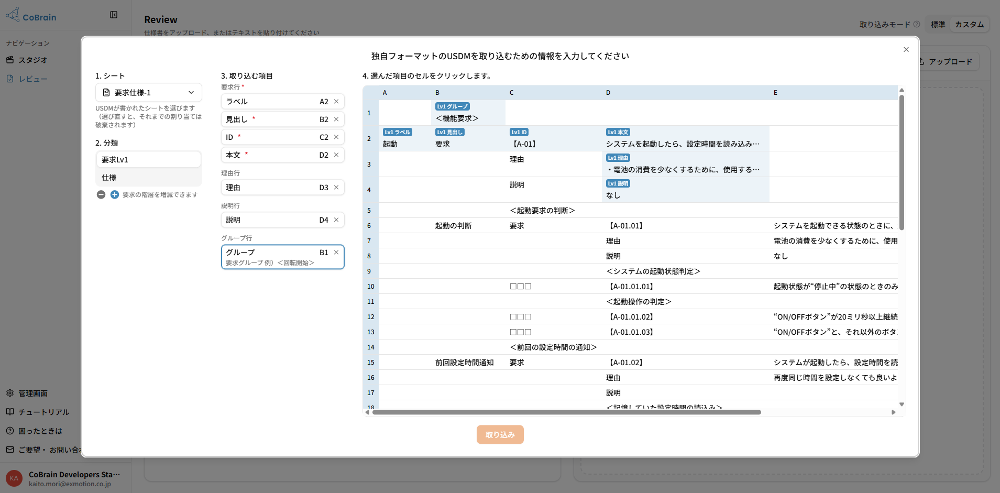Click the 取り込み import button
The image size is (1000, 493).
click(500, 435)
